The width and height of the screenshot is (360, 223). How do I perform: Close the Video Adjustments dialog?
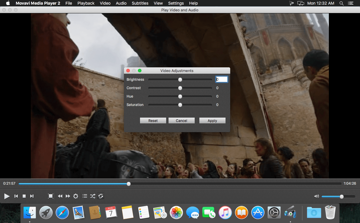pos(128,71)
